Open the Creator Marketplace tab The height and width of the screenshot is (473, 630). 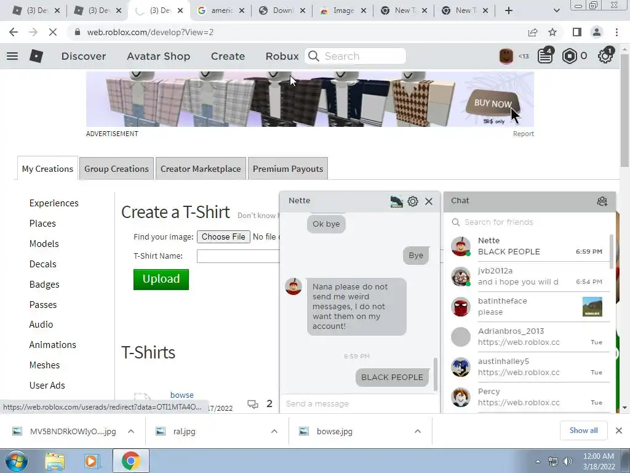[x=201, y=169]
